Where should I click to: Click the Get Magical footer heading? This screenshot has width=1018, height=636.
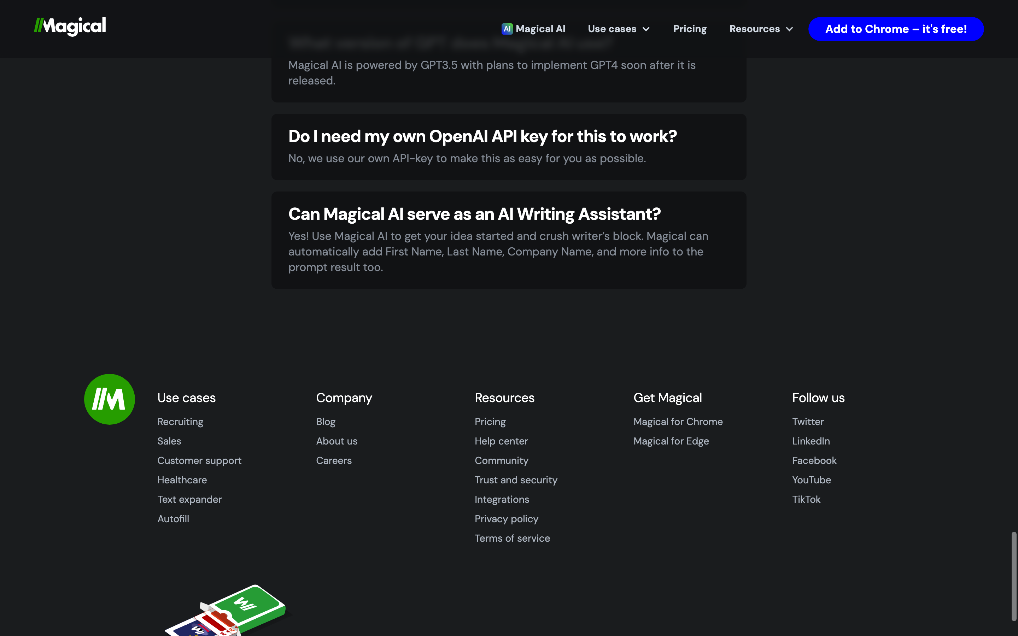point(668,397)
